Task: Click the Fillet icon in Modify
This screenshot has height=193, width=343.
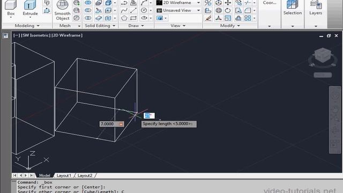Action: tap(248, 10)
